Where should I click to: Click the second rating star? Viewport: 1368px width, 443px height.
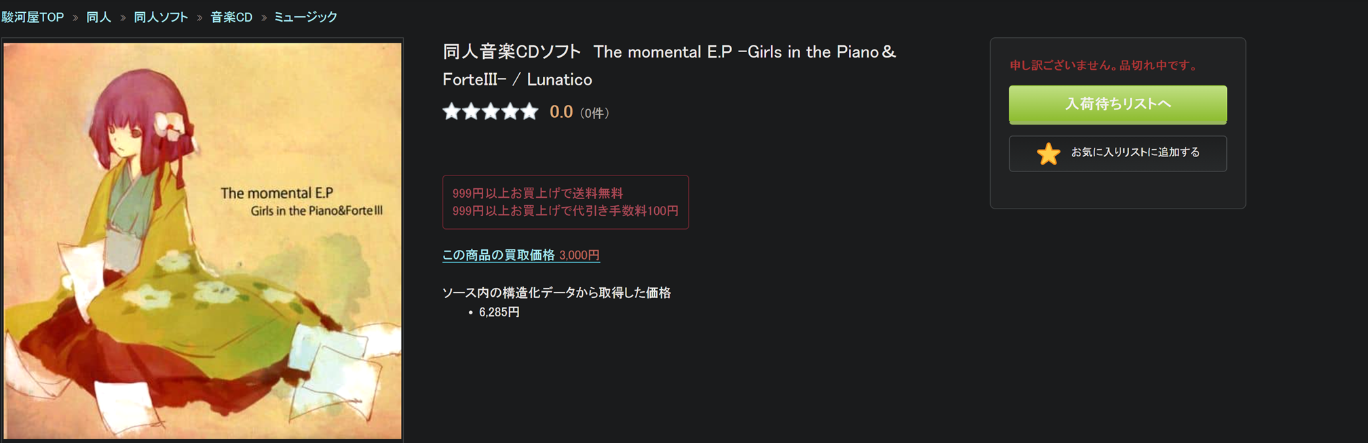pyautogui.click(x=471, y=112)
